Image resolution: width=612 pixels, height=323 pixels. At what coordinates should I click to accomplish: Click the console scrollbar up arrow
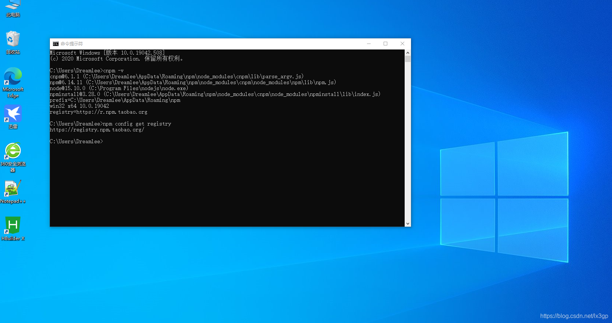point(408,53)
